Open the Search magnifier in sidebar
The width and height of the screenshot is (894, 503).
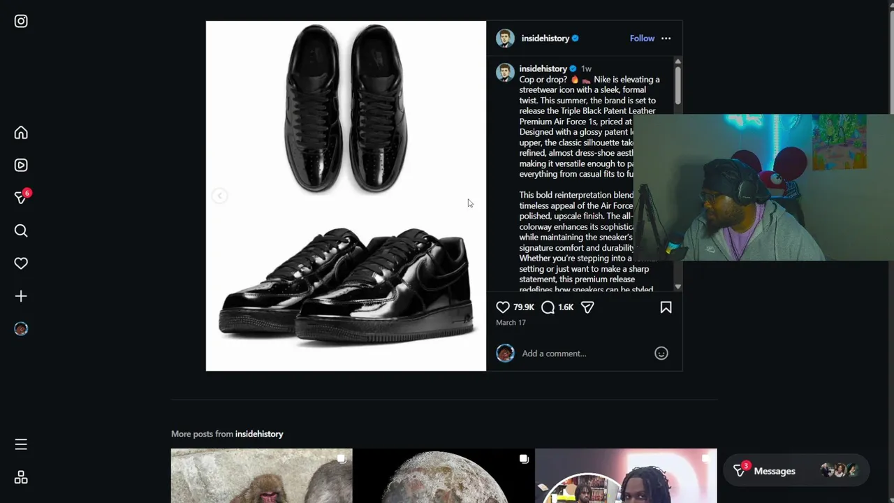coord(21,231)
